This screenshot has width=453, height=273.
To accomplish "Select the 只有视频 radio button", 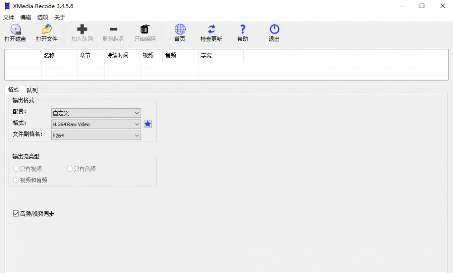I will click(16, 168).
